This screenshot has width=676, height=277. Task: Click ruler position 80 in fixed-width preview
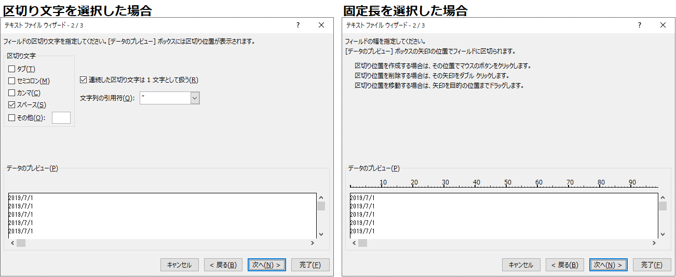601,182
